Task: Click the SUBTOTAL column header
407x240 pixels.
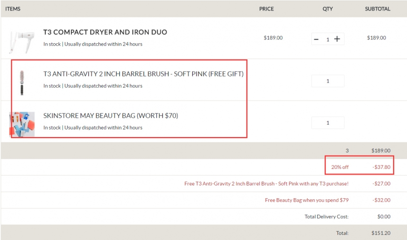Action: point(377,9)
